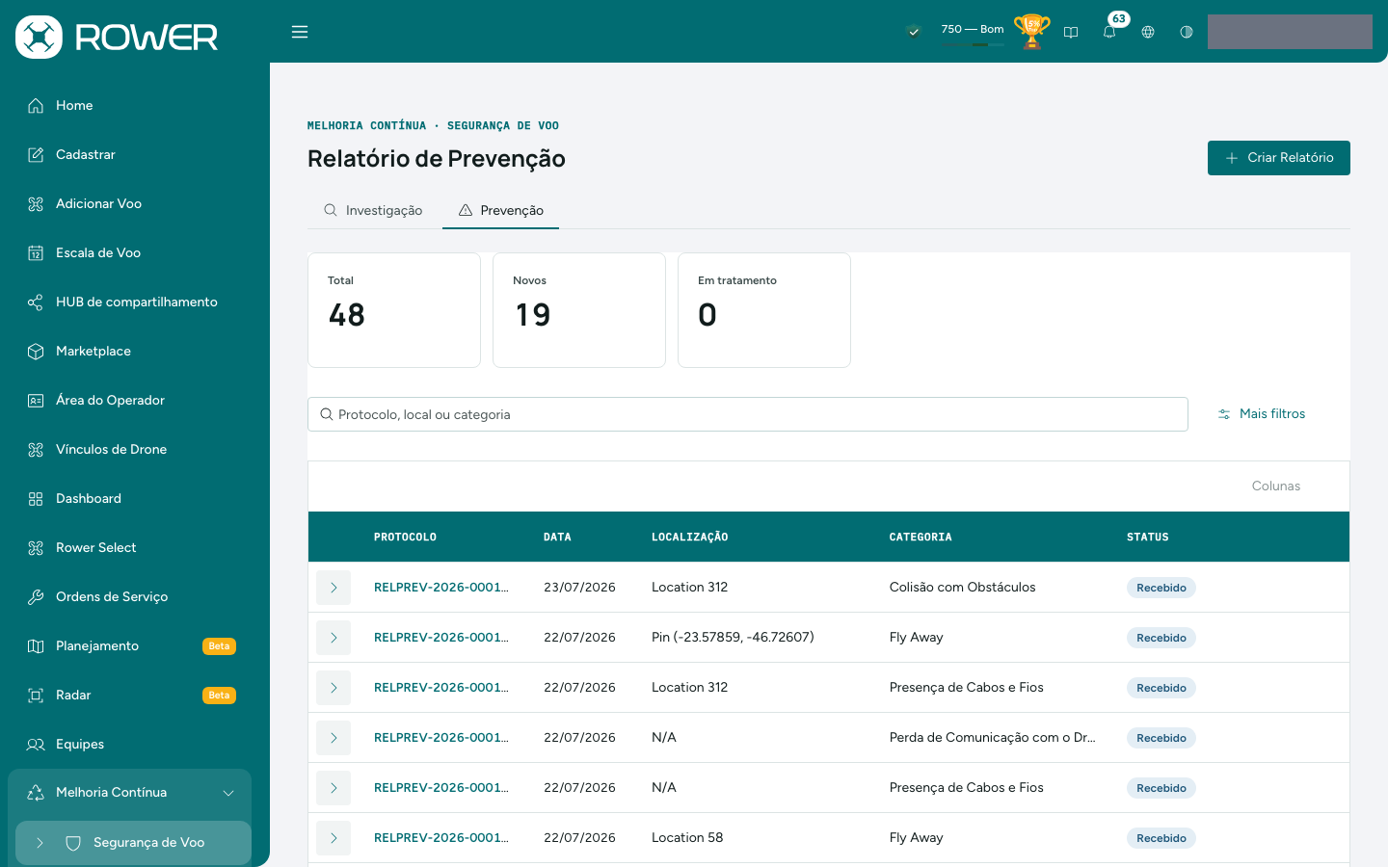The height and width of the screenshot is (867, 1388).
Task: Sort by the PROTOCOLO column header
Action: (x=405, y=538)
